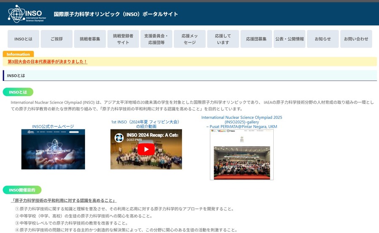Image resolution: width=379 pixels, height=233 pixels.
Task: Click the INSOとは section header bar
Action: coord(190,75)
